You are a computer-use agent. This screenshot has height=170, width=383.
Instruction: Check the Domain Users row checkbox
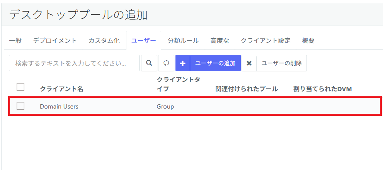coord(20,106)
